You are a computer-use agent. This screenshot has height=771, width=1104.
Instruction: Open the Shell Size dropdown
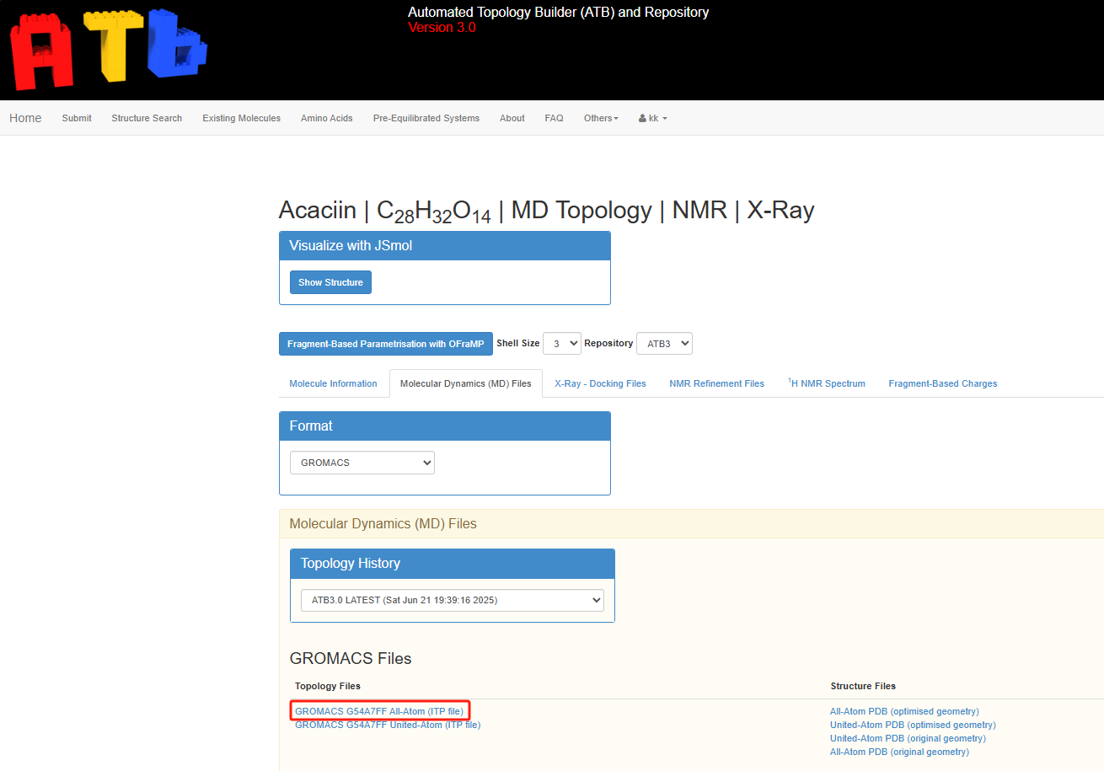562,344
